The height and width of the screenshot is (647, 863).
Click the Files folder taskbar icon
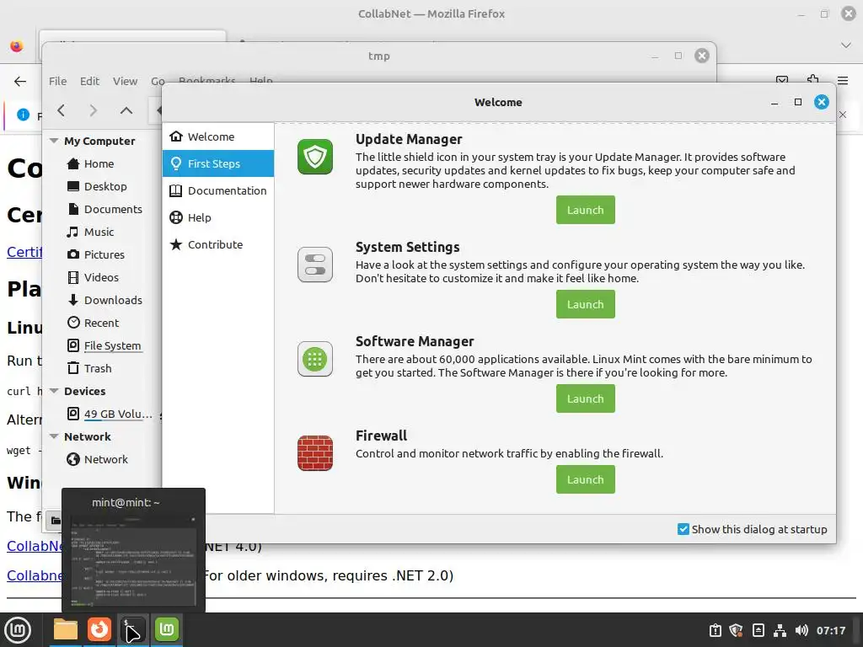coord(66,629)
